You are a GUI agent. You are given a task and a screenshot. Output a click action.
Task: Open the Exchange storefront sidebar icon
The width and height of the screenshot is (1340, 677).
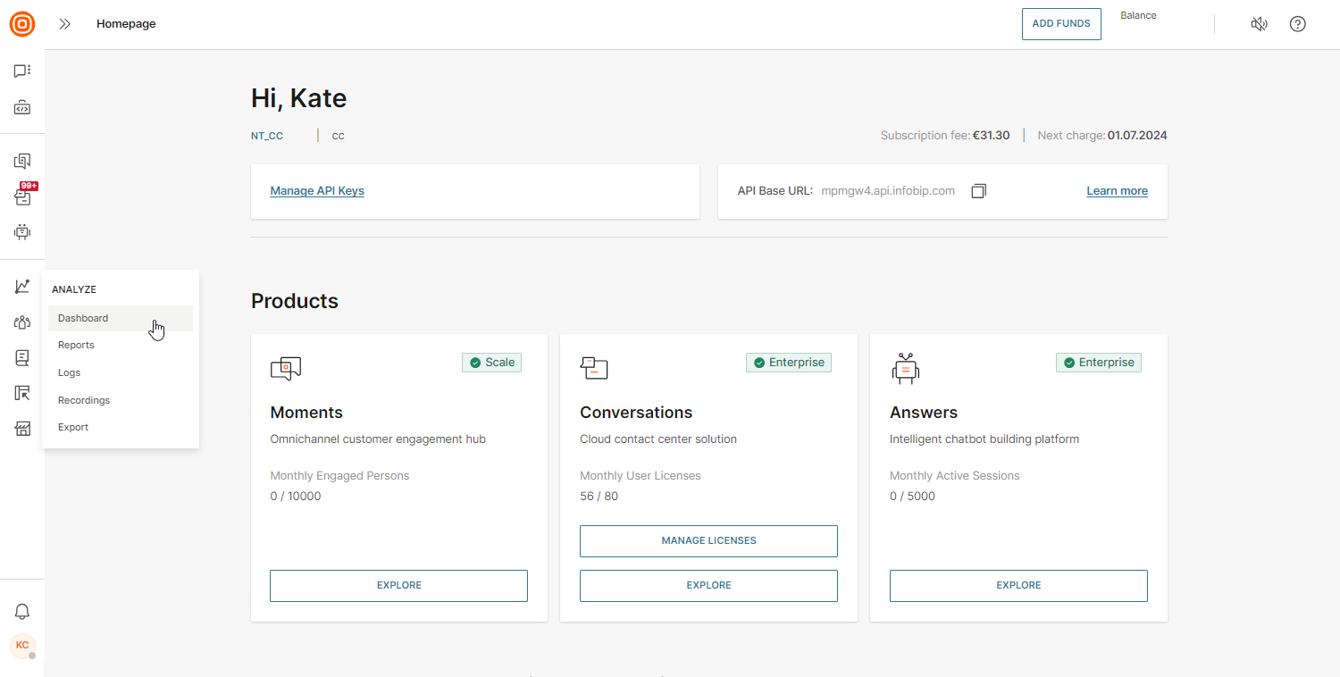[x=22, y=429]
